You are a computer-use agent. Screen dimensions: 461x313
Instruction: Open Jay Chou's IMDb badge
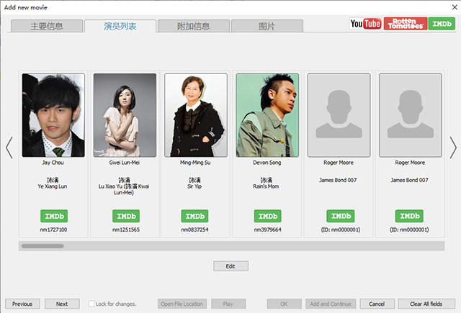coord(54,216)
